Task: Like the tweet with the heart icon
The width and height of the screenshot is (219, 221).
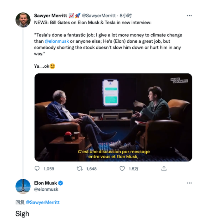Action: (122, 169)
